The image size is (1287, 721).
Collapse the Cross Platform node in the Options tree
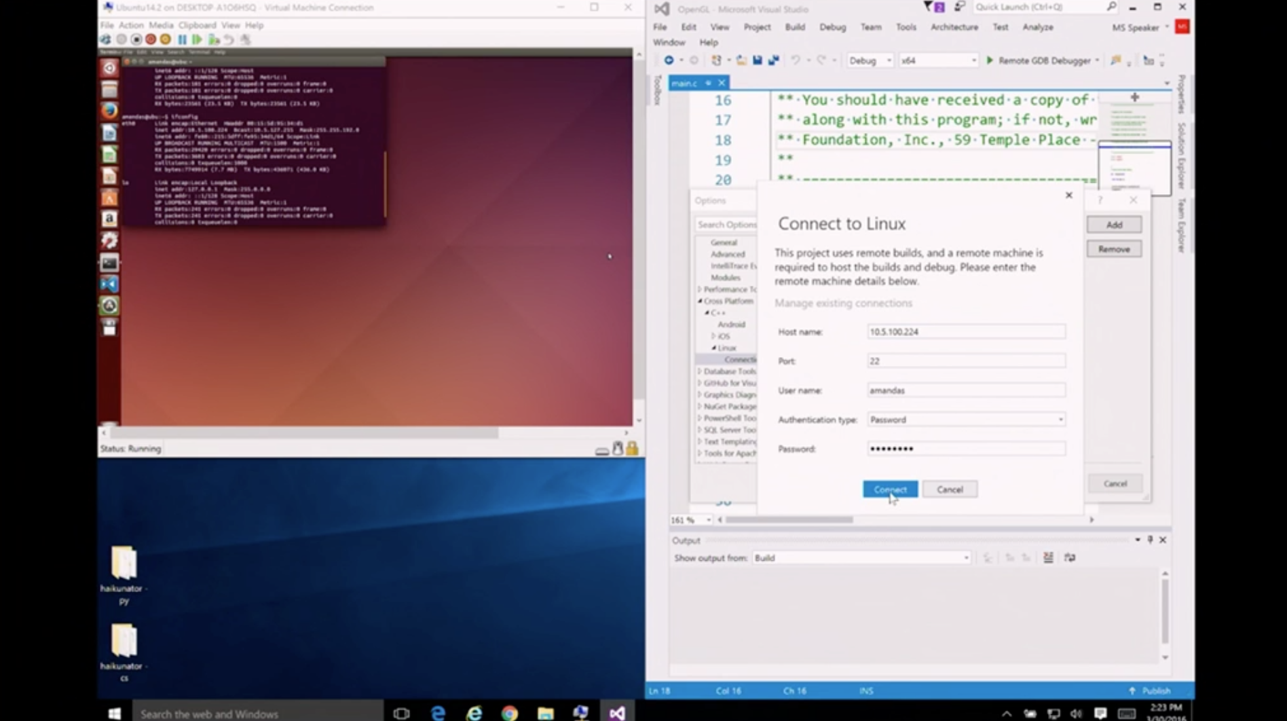[x=700, y=301]
